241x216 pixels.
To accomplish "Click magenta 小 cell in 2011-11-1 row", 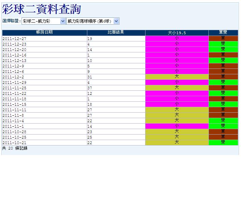I will [x=177, y=126].
